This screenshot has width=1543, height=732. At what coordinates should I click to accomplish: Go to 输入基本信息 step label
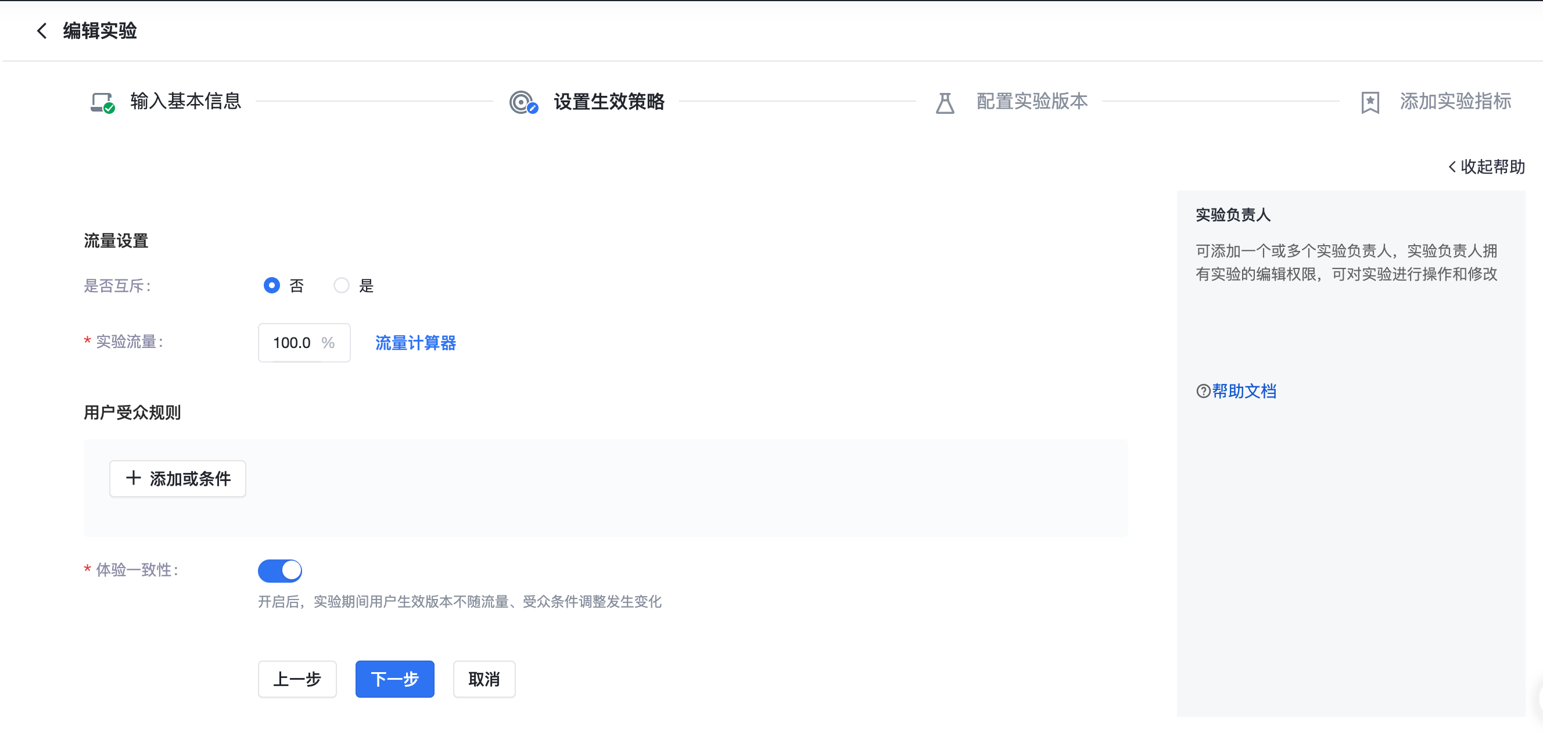click(186, 101)
